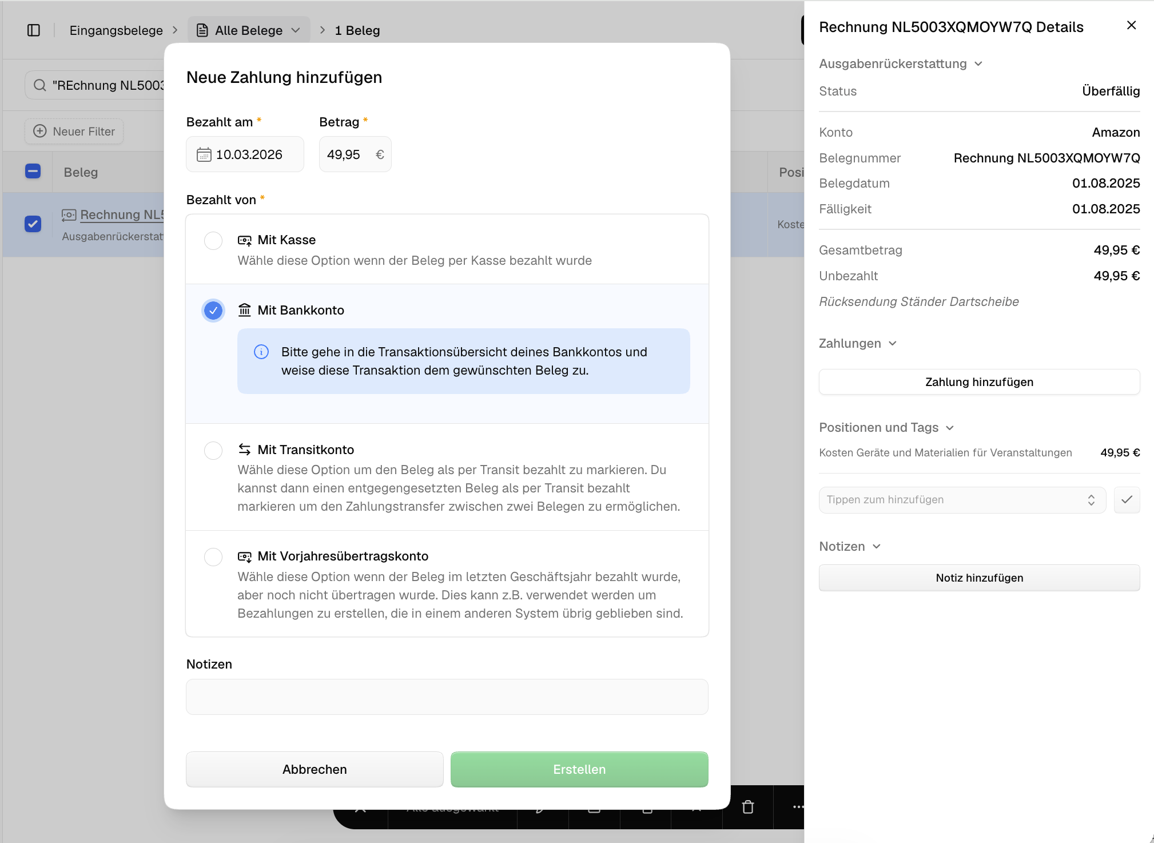Screen dimensions: 1154x843
Task: Open the Alle Belege dropdown
Action: click(249, 30)
